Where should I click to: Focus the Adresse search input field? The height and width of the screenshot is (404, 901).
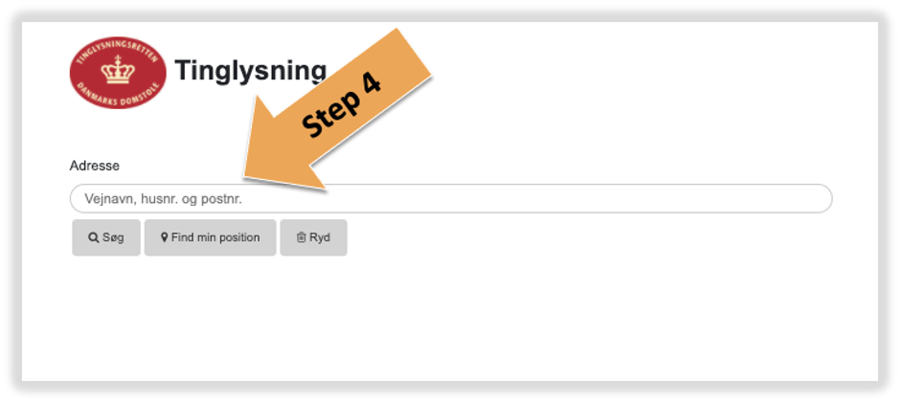pos(451,199)
